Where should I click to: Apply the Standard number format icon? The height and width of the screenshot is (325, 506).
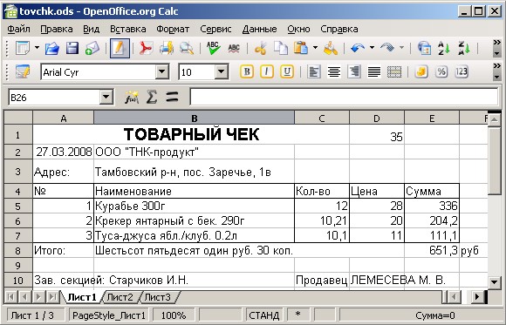(462, 71)
